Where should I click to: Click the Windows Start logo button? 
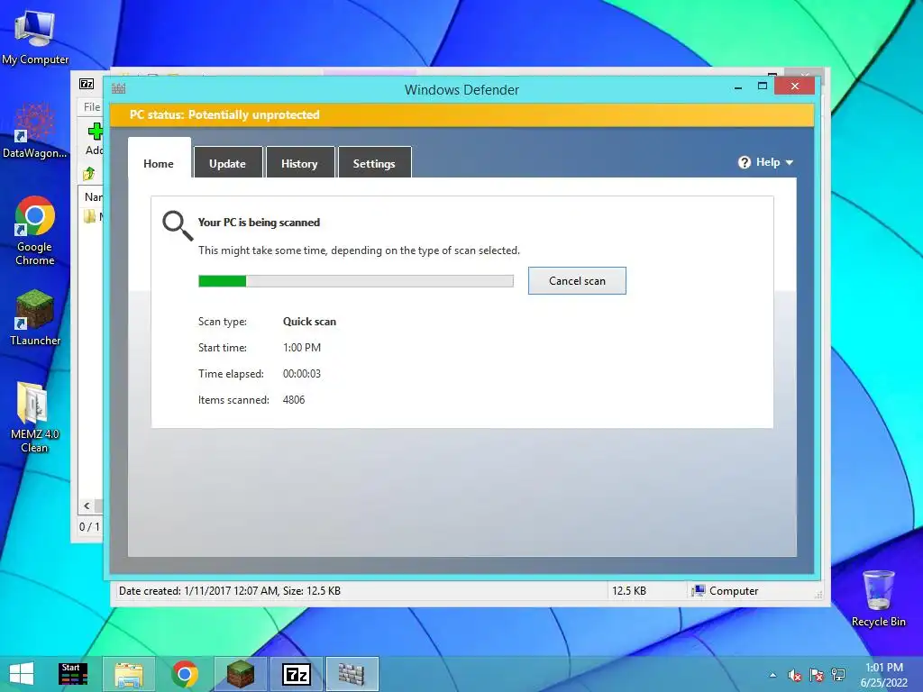[22, 674]
